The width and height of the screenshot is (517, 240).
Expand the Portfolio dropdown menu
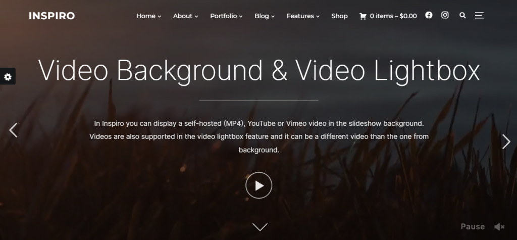click(x=226, y=16)
